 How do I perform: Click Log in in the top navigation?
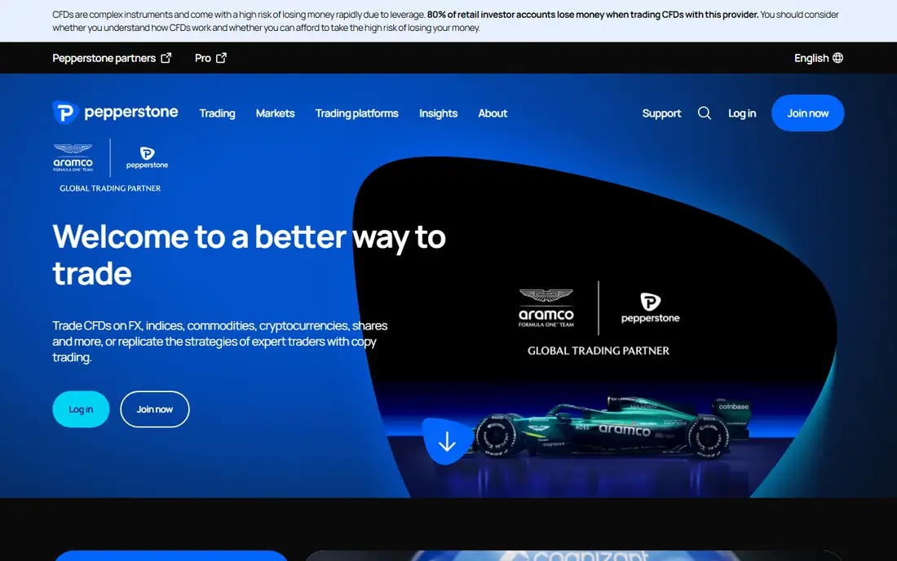tap(742, 113)
